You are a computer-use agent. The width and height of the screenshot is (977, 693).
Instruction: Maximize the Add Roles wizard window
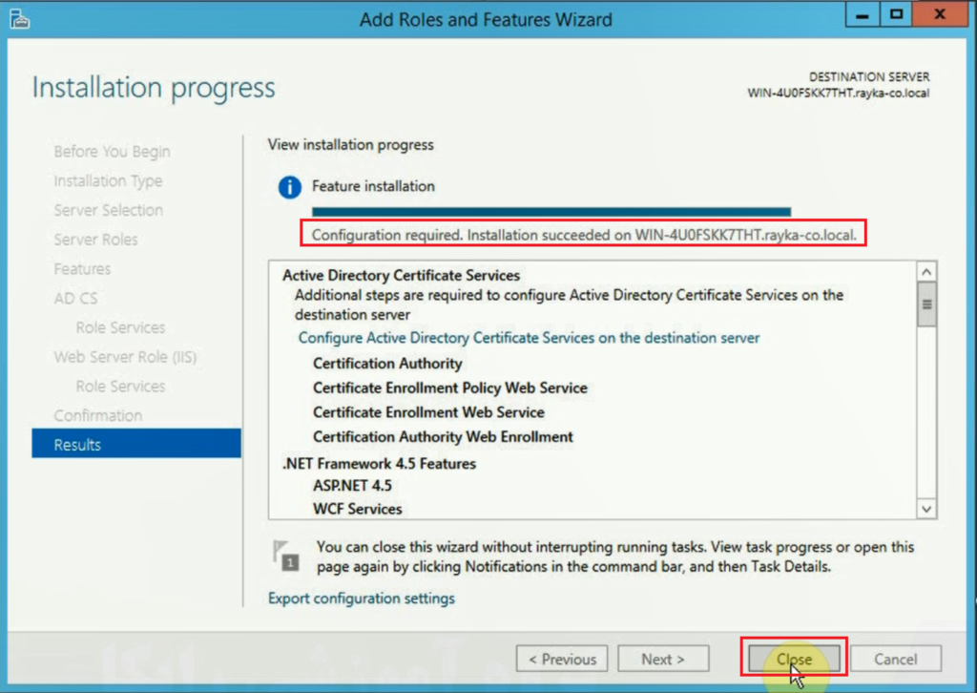coord(896,15)
